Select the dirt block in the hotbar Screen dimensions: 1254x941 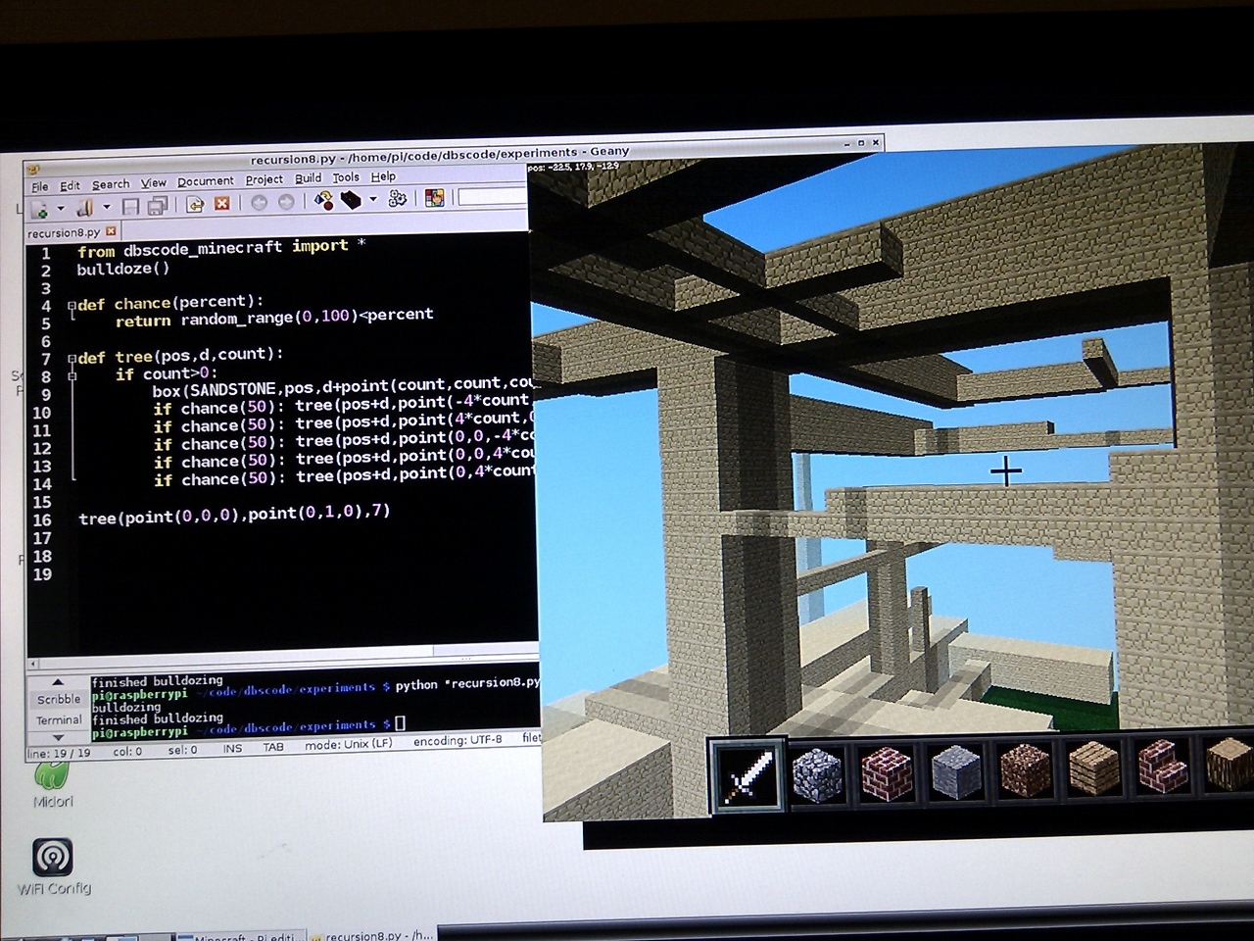[x=1024, y=769]
